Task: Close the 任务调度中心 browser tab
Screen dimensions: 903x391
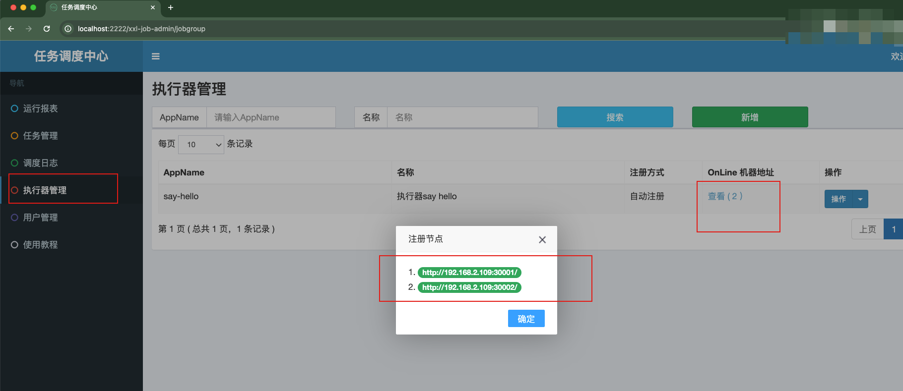Action: click(x=153, y=7)
